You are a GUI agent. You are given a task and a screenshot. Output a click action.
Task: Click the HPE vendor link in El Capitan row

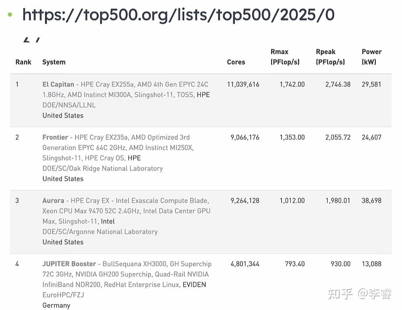(x=203, y=95)
